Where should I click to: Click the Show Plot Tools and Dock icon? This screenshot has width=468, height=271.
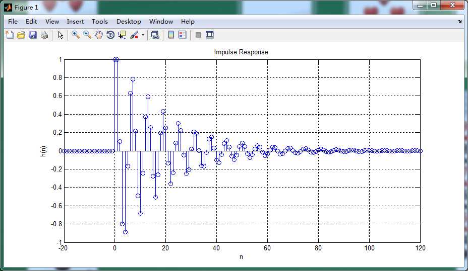(209, 35)
